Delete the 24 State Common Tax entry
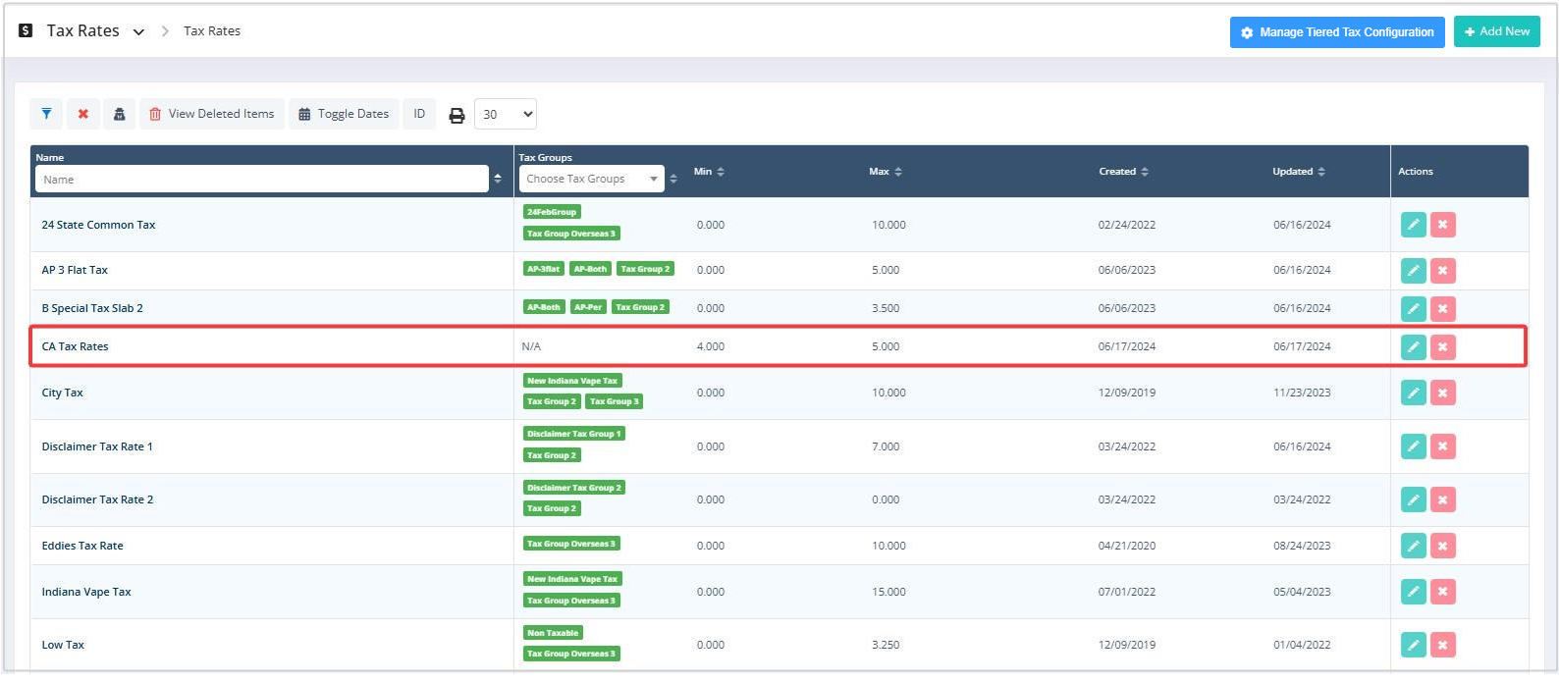The height and width of the screenshot is (682, 1559). (1442, 225)
